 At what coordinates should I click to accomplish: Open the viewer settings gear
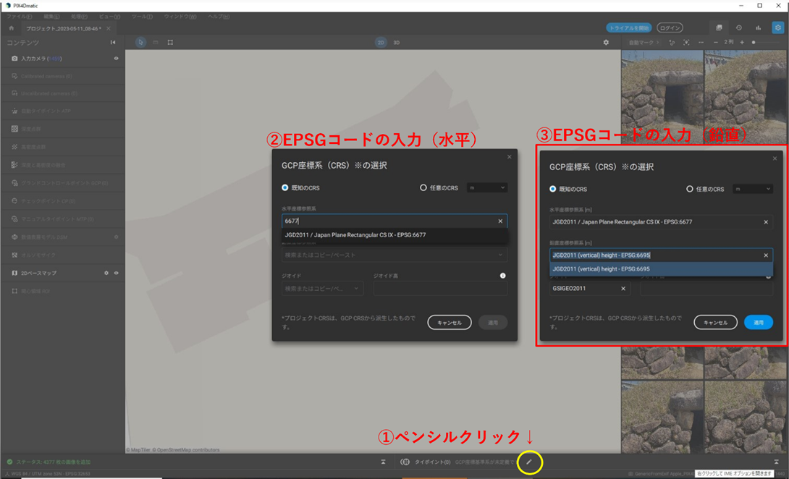click(606, 42)
